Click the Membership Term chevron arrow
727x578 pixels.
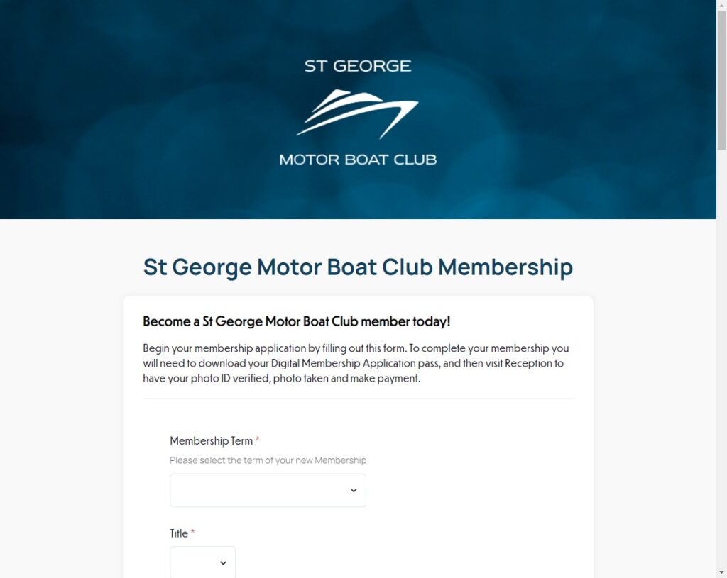point(354,490)
